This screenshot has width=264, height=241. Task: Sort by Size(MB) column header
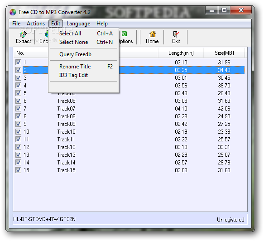pos(224,53)
